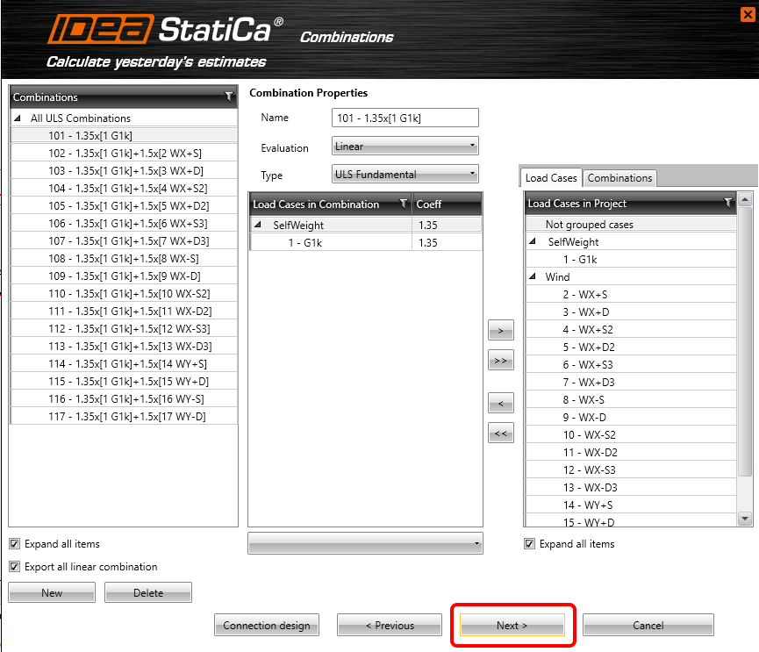Screen dimensions: 759x652
Task: Click the Cancel button
Action: click(x=648, y=625)
